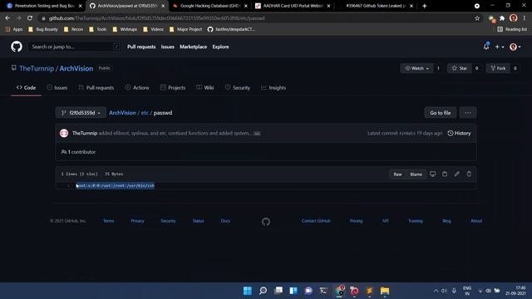Viewport: 532px width, 299px height.
Task: Open the f2f0d5359d branch selector
Action: (x=81, y=113)
